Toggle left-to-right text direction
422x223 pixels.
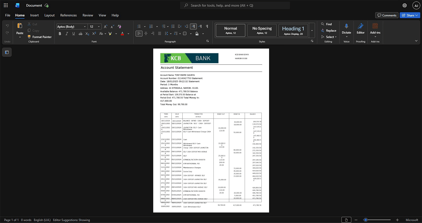point(193,26)
